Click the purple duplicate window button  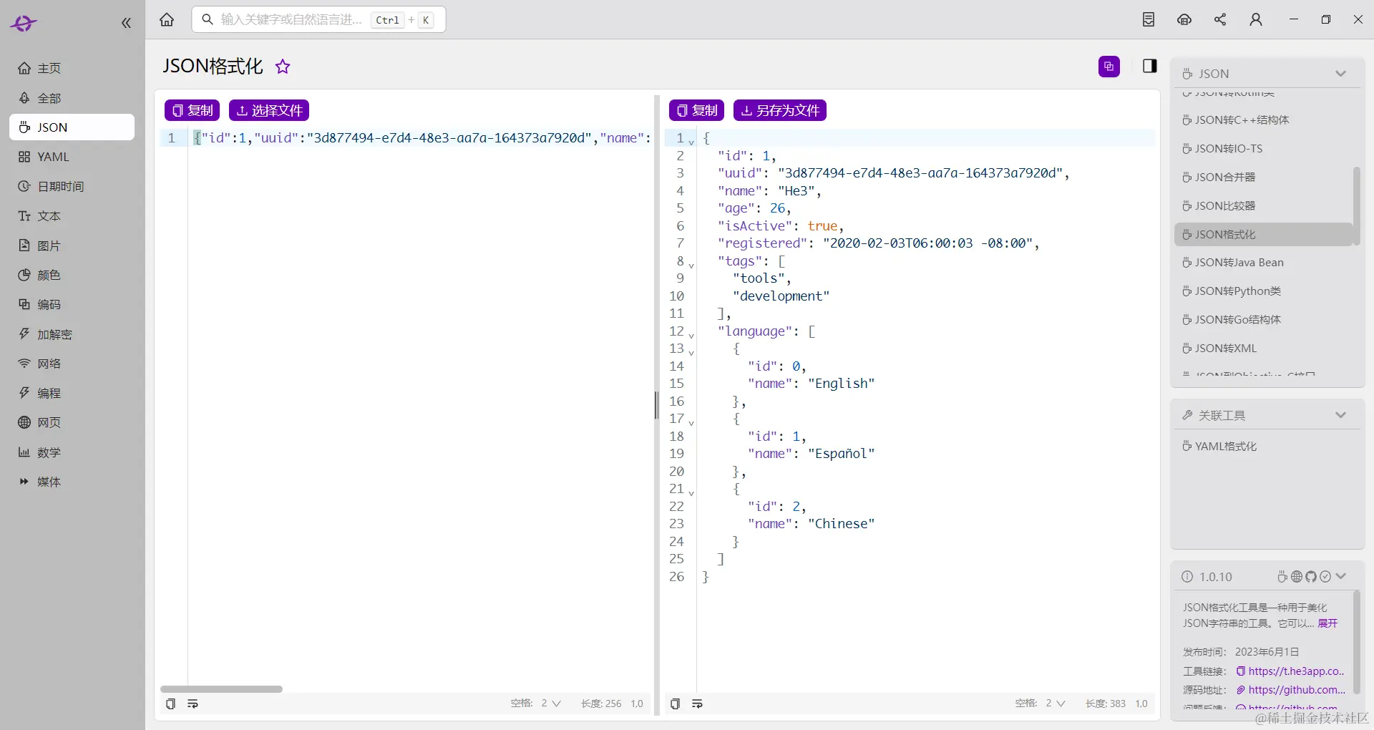(x=1109, y=67)
